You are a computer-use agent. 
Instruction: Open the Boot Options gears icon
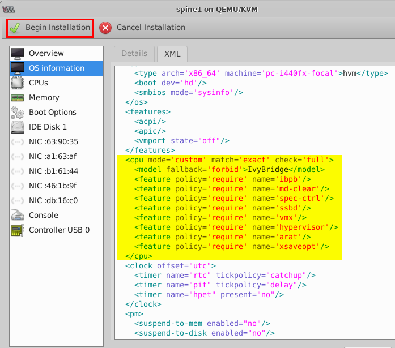[18, 112]
